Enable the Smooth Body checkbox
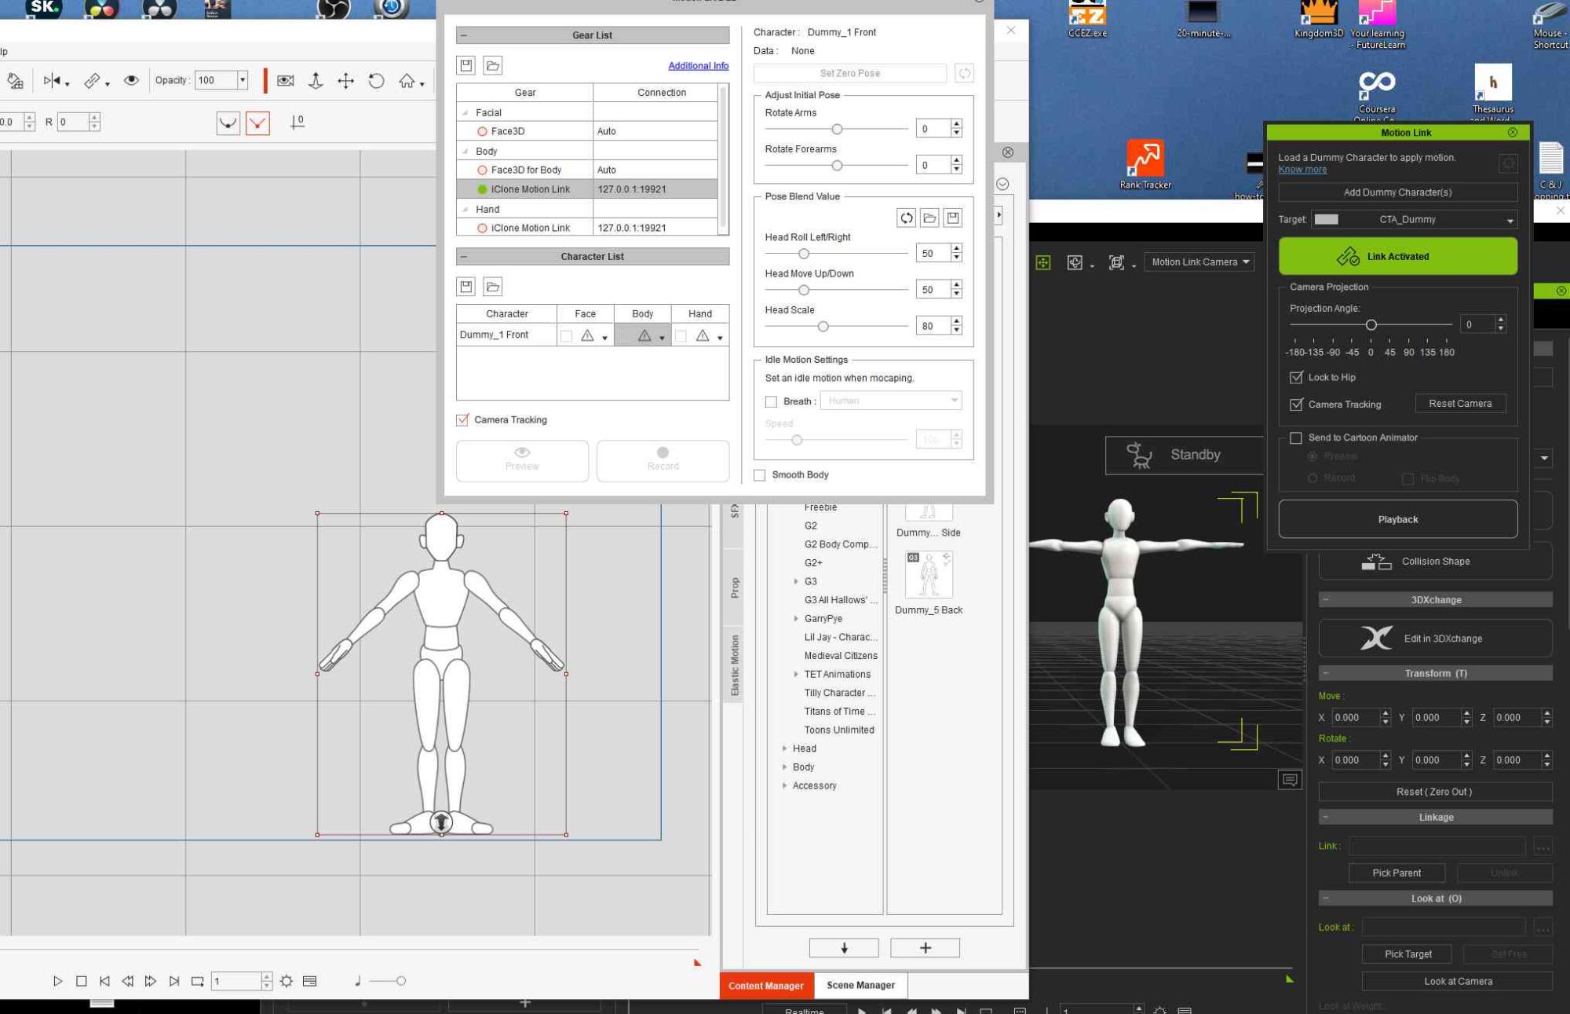 759,474
